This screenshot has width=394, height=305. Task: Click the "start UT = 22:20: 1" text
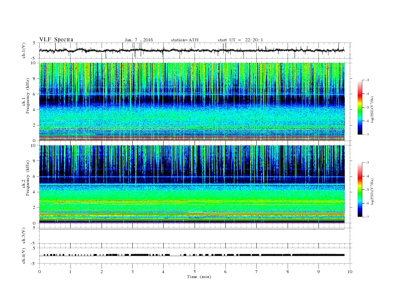(x=240, y=40)
